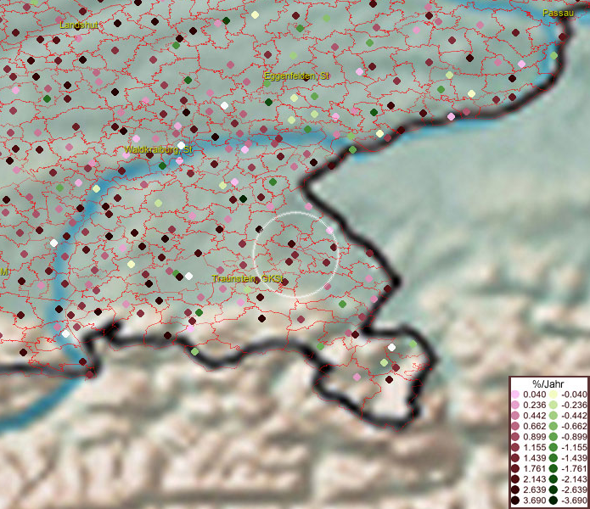Click the -2.639 legend value text
This screenshot has height=509, width=590.
(574, 490)
